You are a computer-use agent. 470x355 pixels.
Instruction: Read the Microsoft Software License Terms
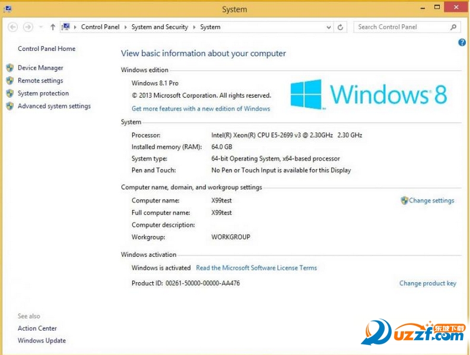click(256, 268)
